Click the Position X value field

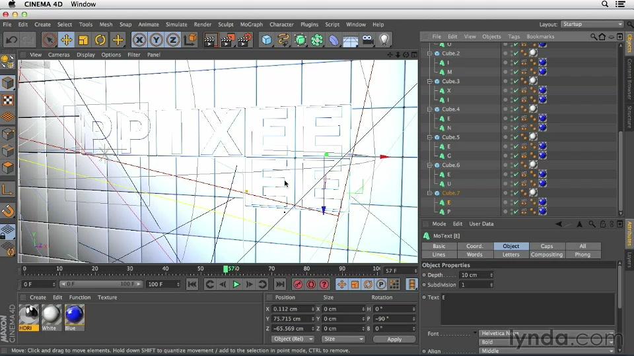click(293, 309)
